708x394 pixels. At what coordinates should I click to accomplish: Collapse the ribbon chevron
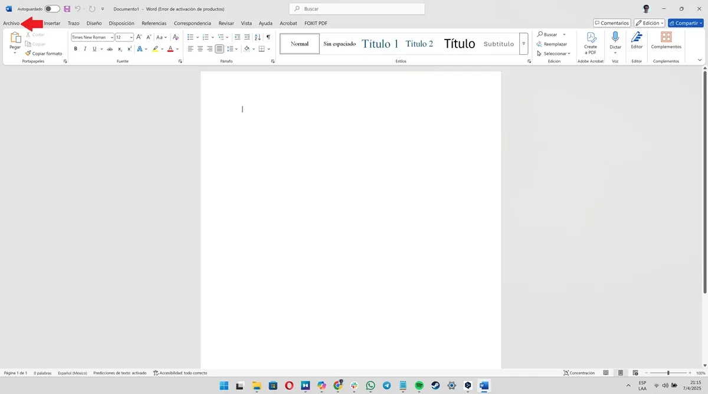[700, 60]
